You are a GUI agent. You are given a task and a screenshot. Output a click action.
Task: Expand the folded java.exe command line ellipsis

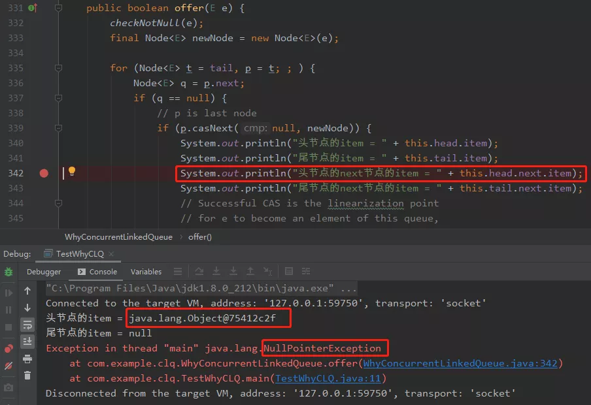tap(348, 289)
